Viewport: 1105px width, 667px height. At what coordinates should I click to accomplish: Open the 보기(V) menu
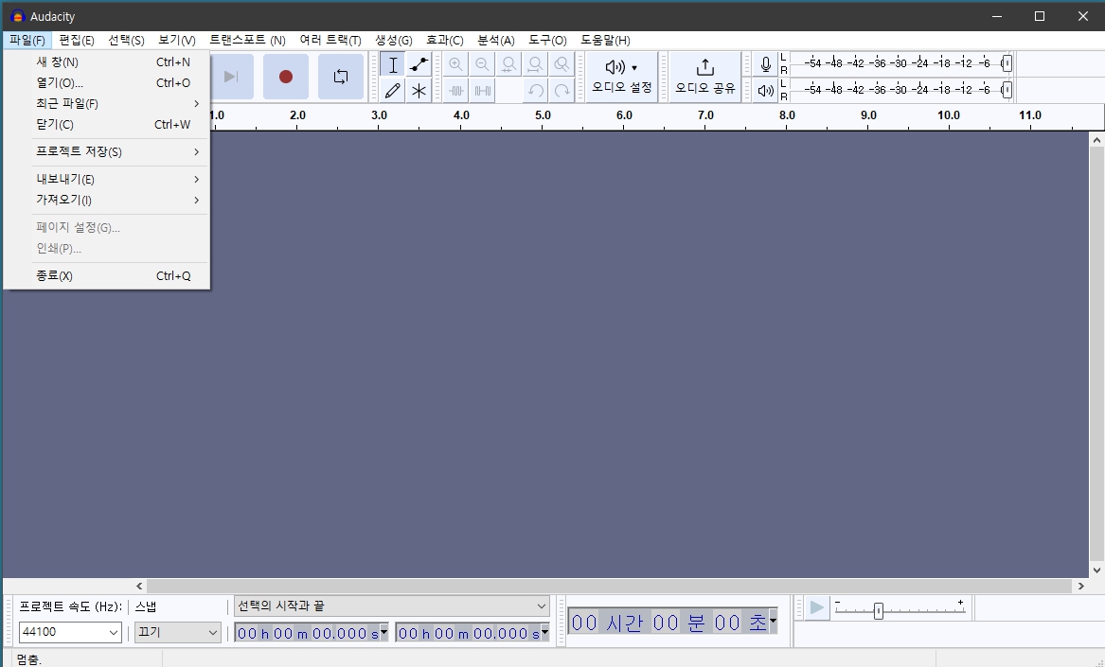click(x=177, y=40)
